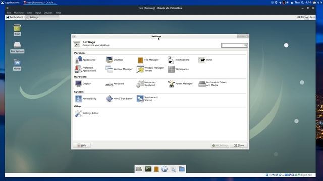The image size is (323, 181).
Task: Launch web browser from the bottom dock
Action: click(x=165, y=169)
